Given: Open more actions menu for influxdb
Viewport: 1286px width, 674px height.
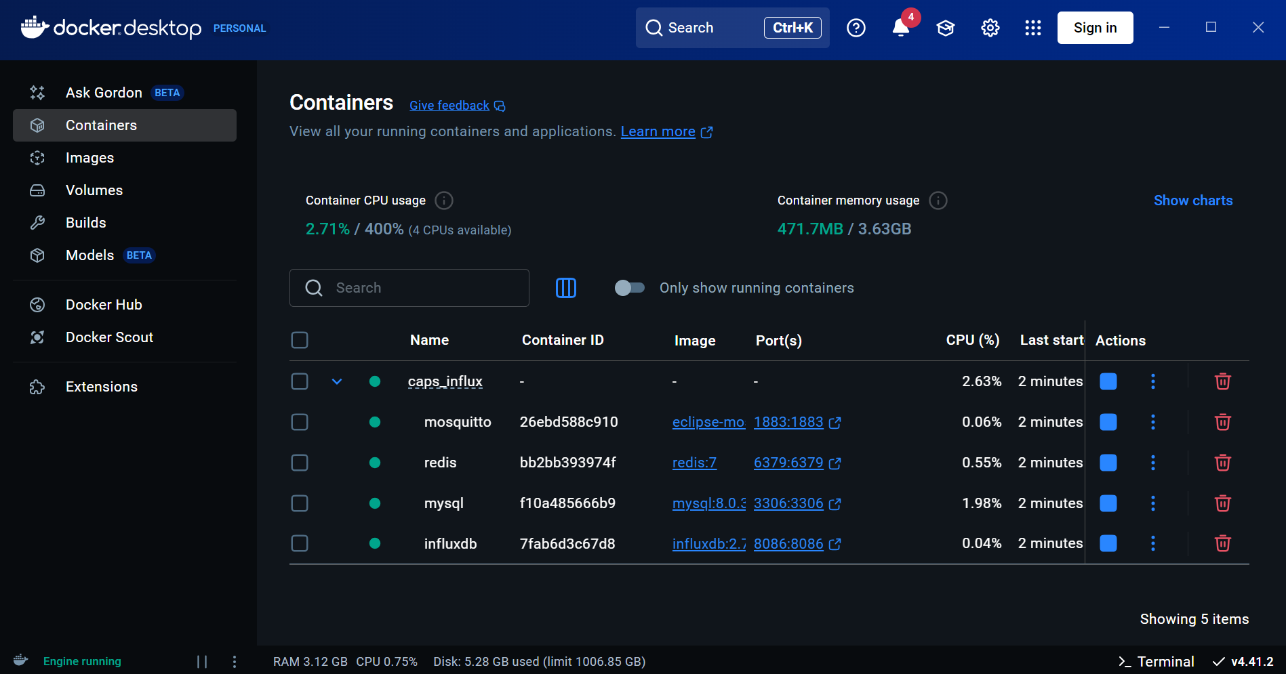Looking at the screenshot, I should pos(1153,543).
